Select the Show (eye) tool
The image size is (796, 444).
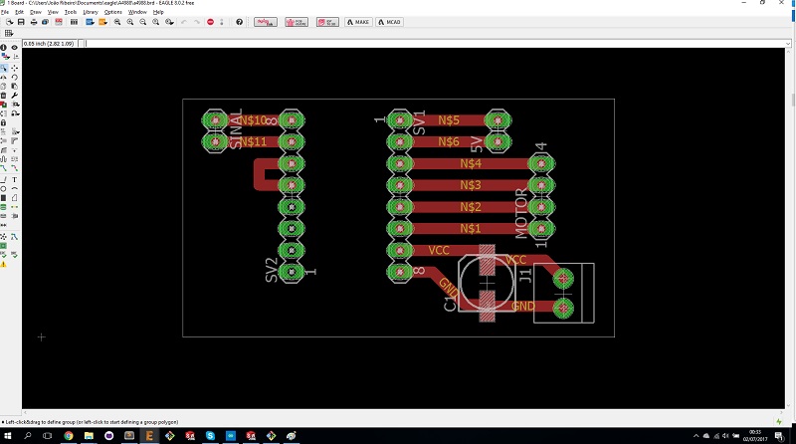[14, 47]
